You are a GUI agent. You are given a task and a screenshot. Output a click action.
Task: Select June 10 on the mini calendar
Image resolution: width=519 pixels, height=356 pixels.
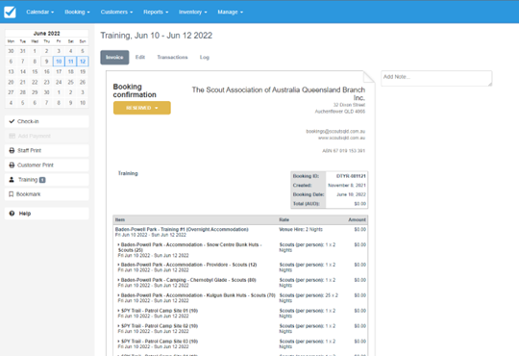point(59,62)
